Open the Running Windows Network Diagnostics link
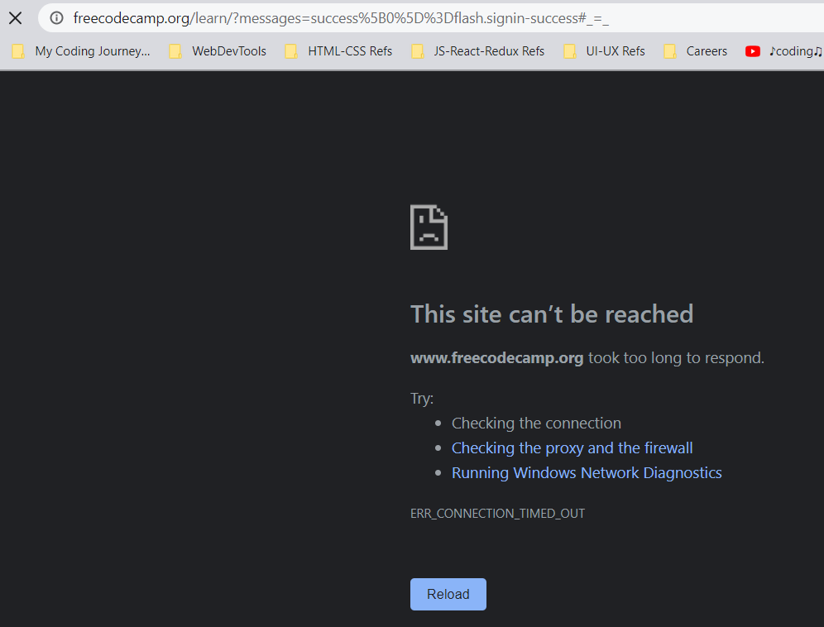 [x=587, y=472]
